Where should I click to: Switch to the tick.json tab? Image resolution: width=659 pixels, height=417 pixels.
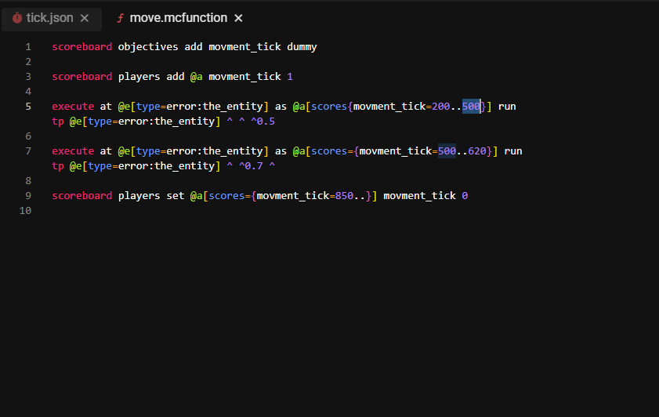51,18
